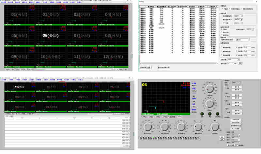Toggle the checkbox at the control panel's bottom-right corner
Viewport: 261px width, 154px height.
pyautogui.click(x=238, y=145)
